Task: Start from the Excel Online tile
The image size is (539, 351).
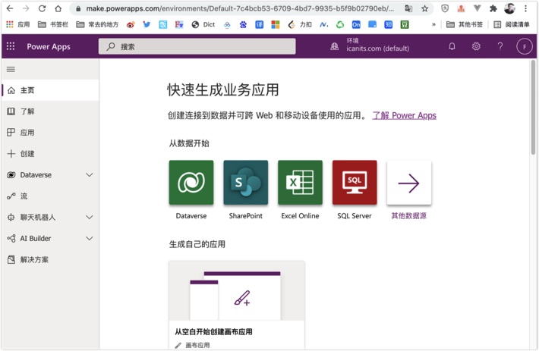Action: coord(300,183)
